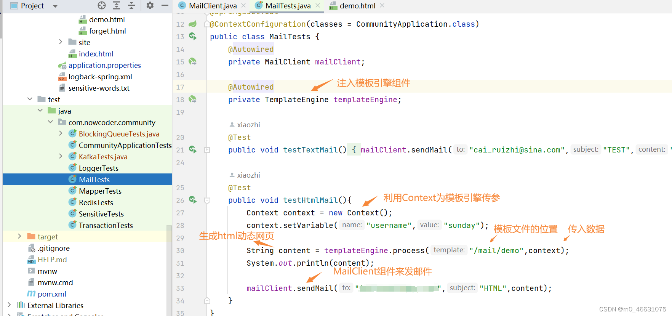
Task: Collapse the java folder under test
Action: coord(40,111)
